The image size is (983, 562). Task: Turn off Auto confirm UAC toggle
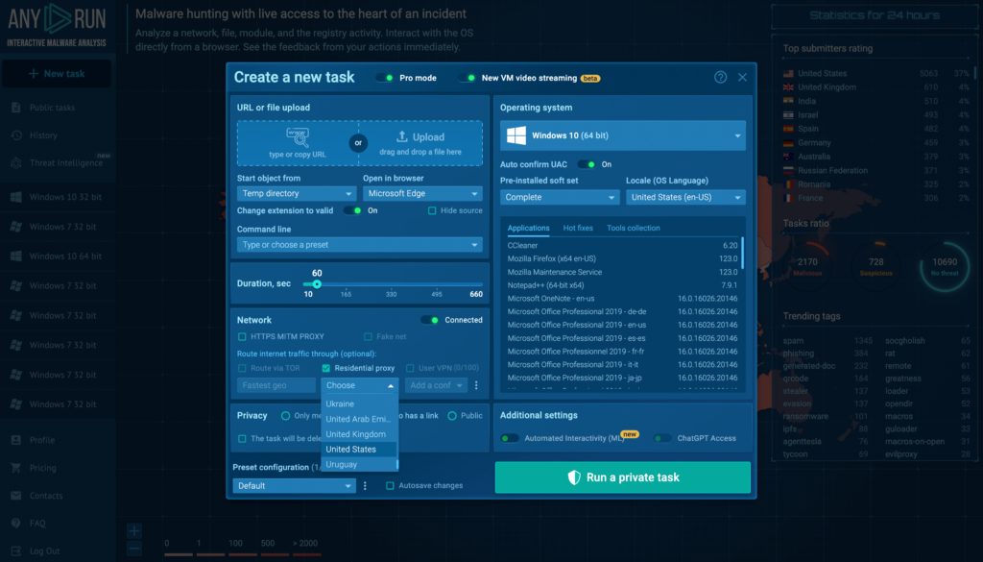pos(585,164)
